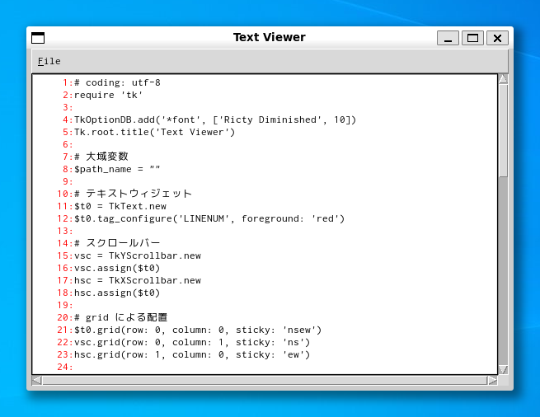Click the empty vertical scrollbar trough below the thumb
This screenshot has height=417, width=540.
point(503,272)
